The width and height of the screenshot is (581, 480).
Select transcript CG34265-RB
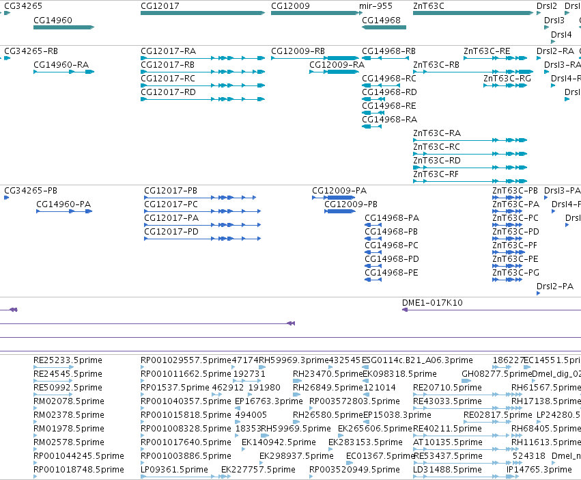(x=7, y=58)
